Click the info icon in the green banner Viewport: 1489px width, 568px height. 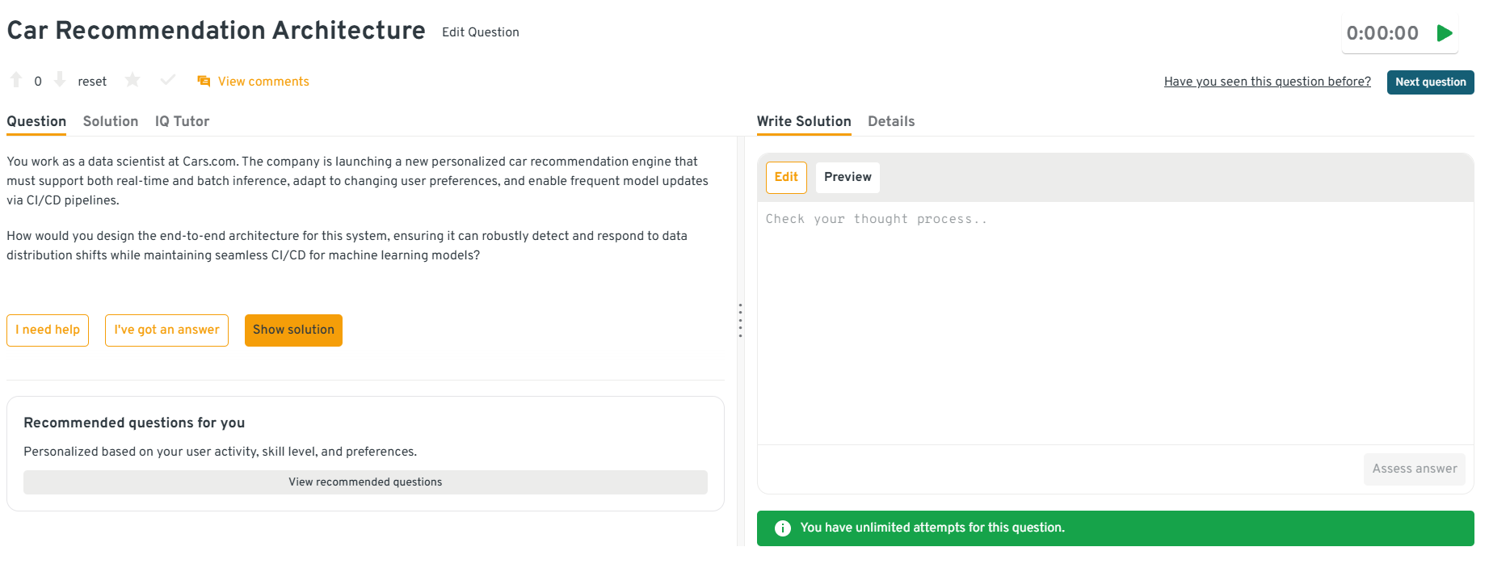(x=782, y=528)
